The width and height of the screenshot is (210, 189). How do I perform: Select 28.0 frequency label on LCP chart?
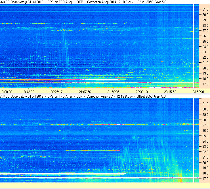205,120
